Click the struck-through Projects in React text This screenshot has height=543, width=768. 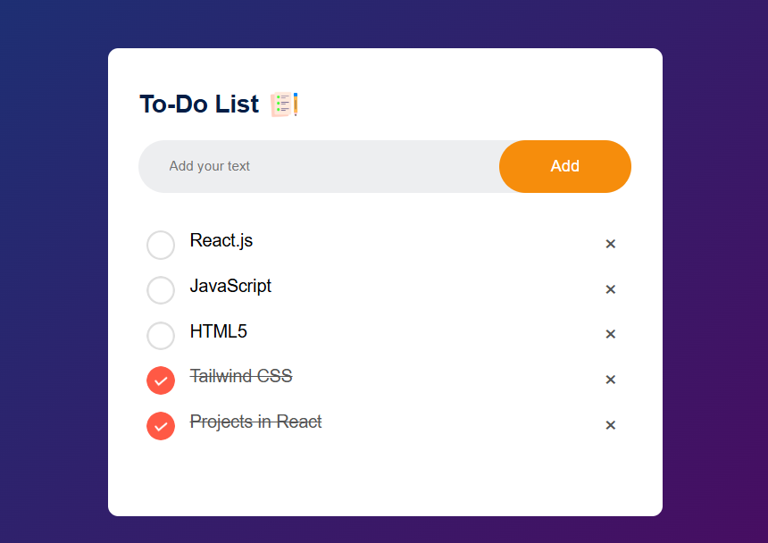pos(255,422)
